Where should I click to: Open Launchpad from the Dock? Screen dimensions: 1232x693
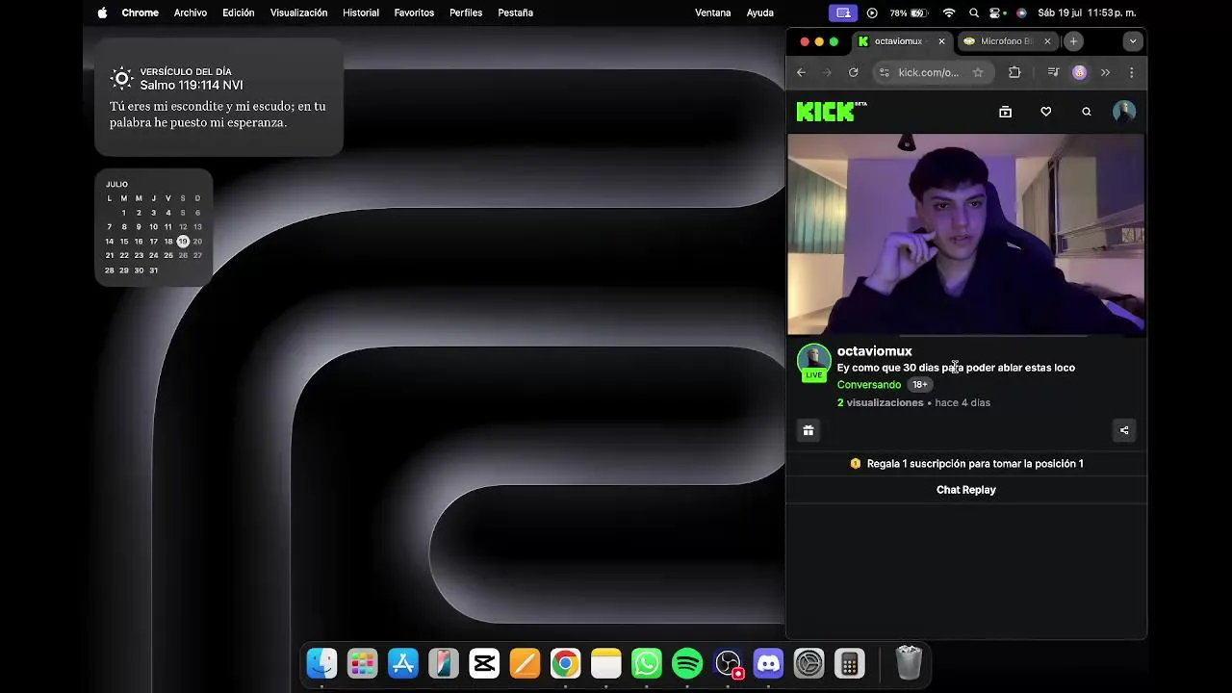[363, 663]
